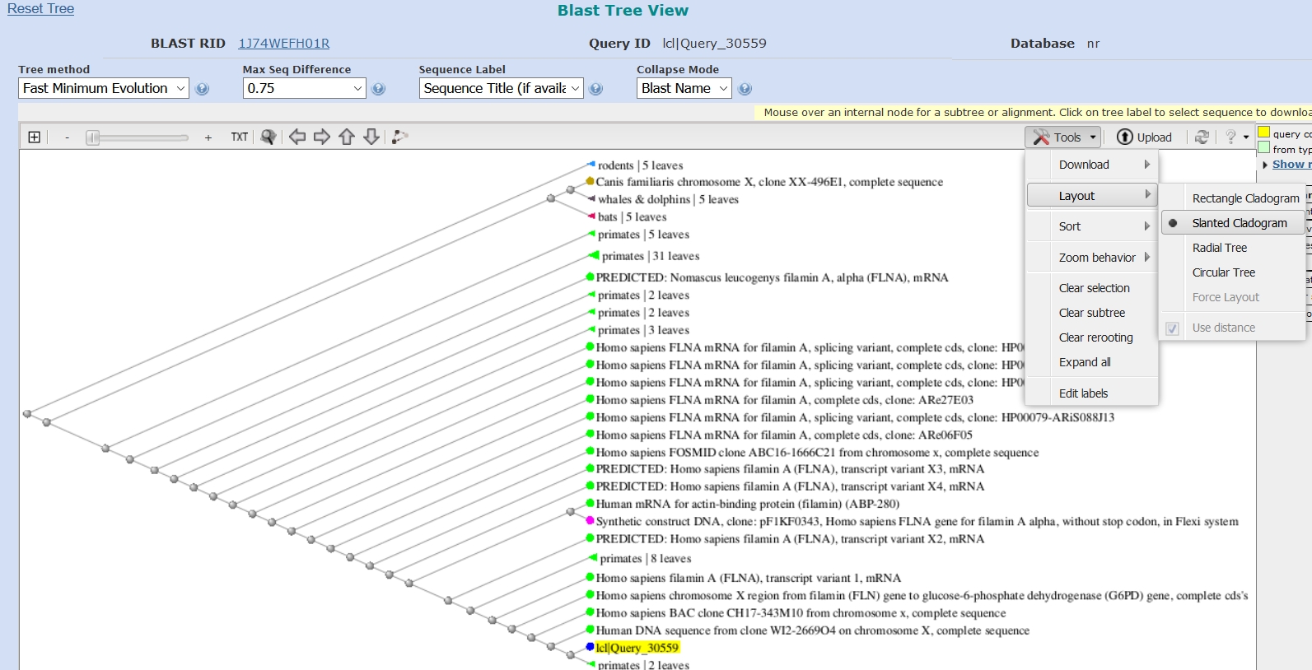Click the refresh tree icon
Viewport: 1312px width, 670px height.
pos(1202,137)
